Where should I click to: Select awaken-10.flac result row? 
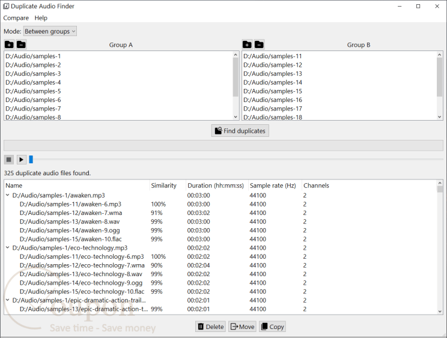tap(220, 239)
